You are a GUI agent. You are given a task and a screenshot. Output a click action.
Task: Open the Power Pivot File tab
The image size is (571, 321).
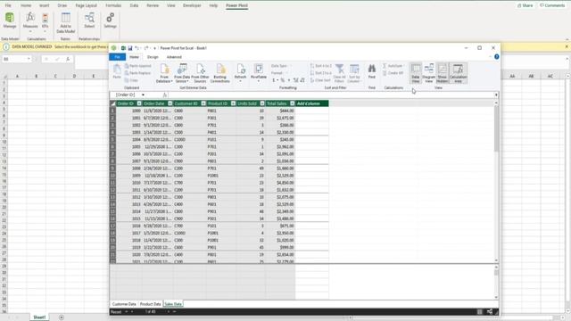[117, 57]
